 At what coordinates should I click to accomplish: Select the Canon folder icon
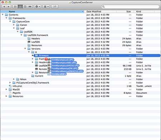(x=18, y=25)
